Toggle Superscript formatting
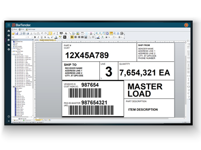Image resolution: width=201 pixels, height=150 pixels. click(x=52, y=37)
